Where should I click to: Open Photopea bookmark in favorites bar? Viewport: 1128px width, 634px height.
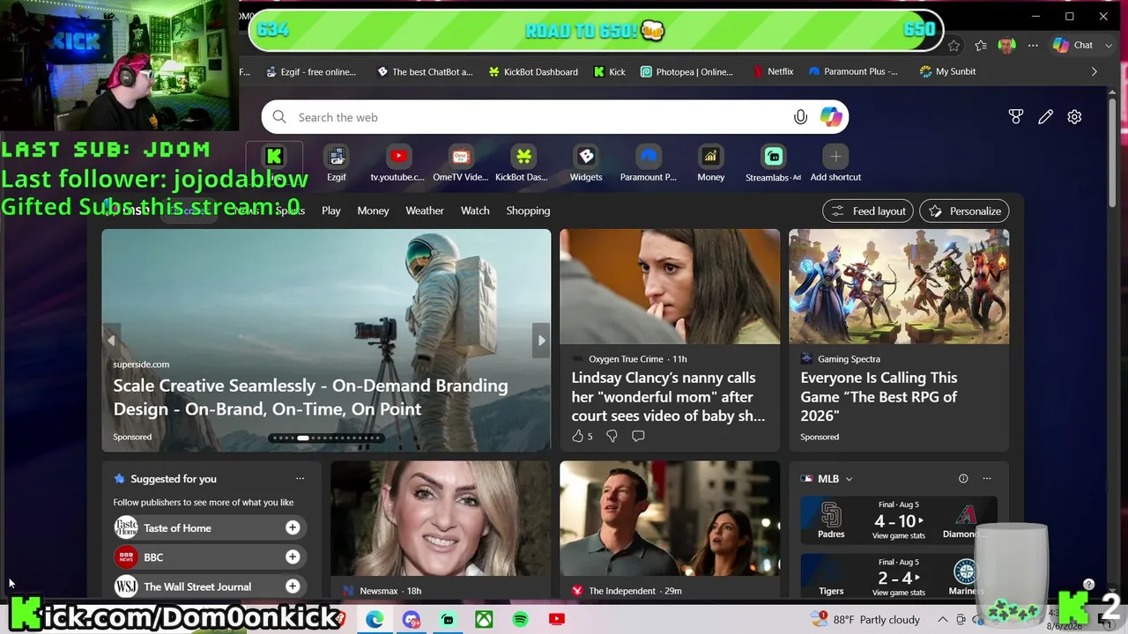coord(687,71)
